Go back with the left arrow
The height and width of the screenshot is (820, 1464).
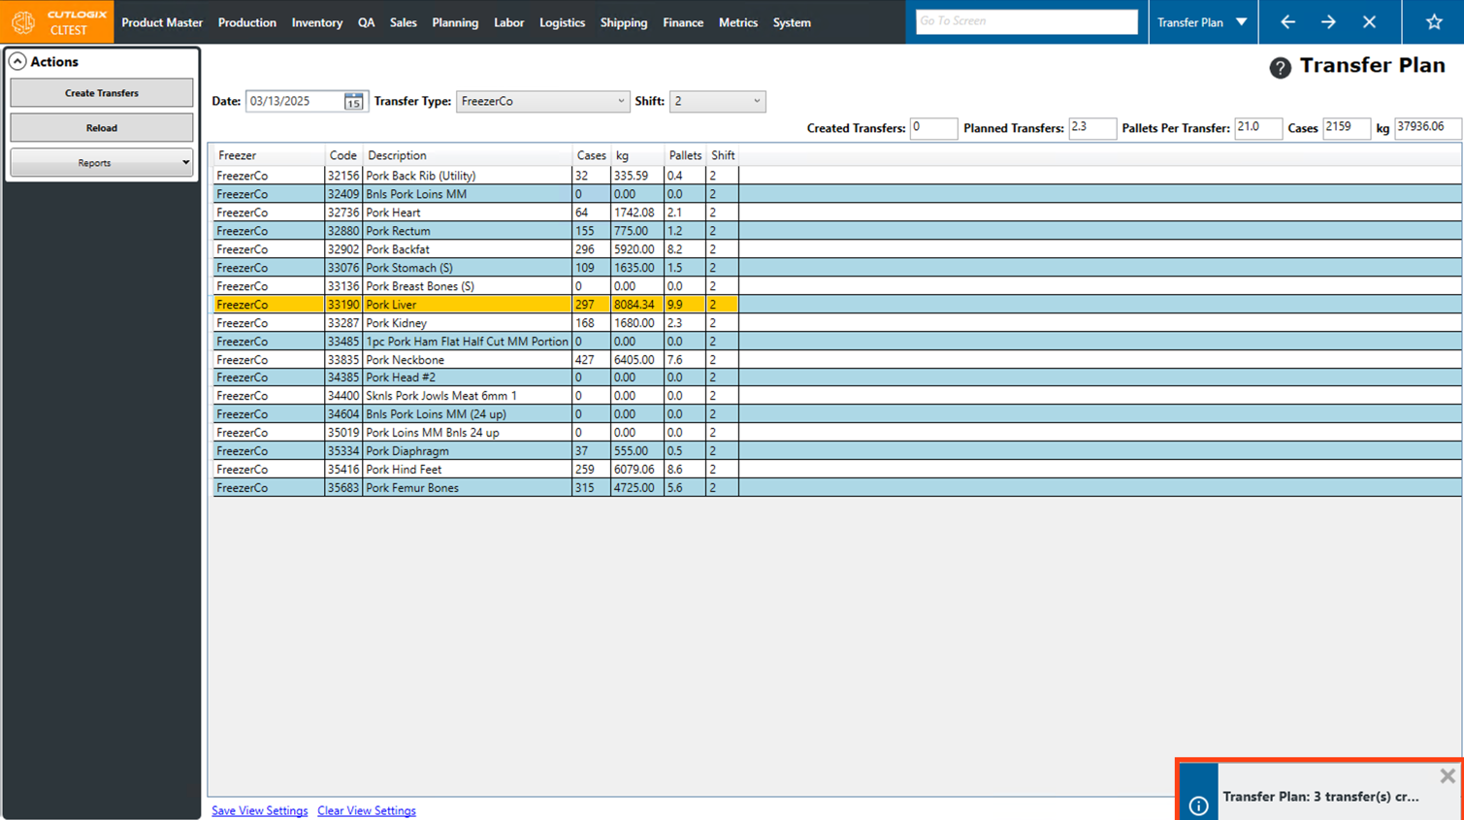coord(1287,22)
